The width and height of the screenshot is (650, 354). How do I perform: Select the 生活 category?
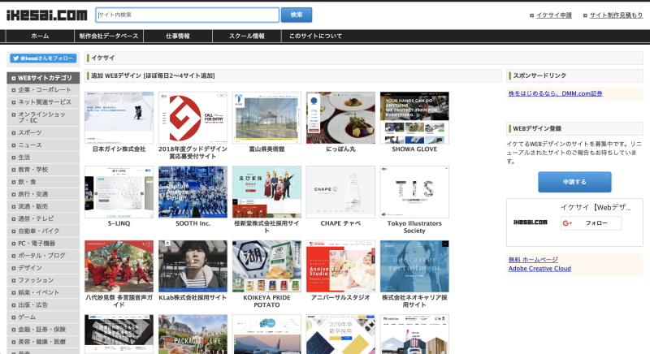pos(43,158)
